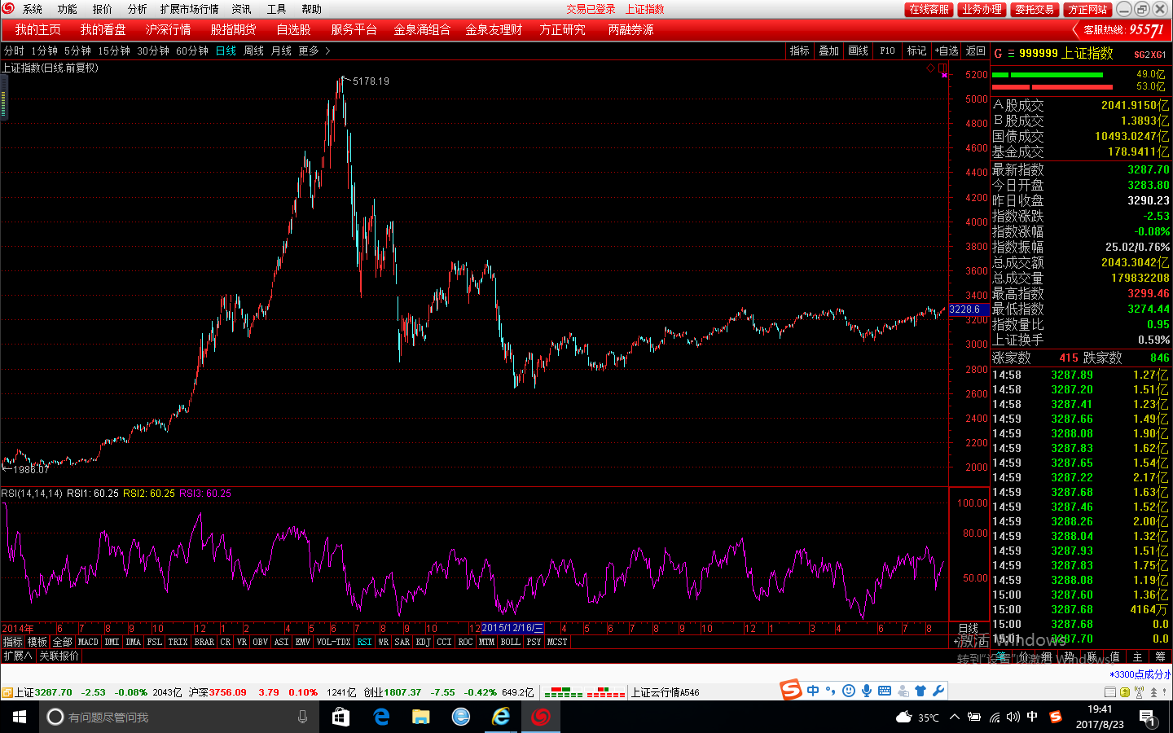This screenshot has height=733, width=1173.
Task: Select the KDJ indicator
Action: (x=424, y=642)
